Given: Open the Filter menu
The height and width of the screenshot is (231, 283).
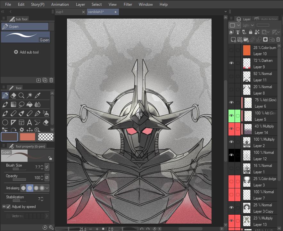Looking at the screenshot, I should point(128,4).
